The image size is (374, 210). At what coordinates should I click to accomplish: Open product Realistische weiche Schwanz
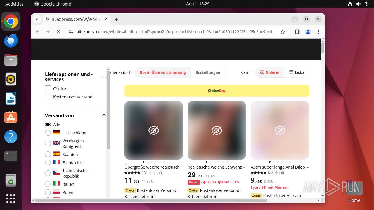click(217, 167)
